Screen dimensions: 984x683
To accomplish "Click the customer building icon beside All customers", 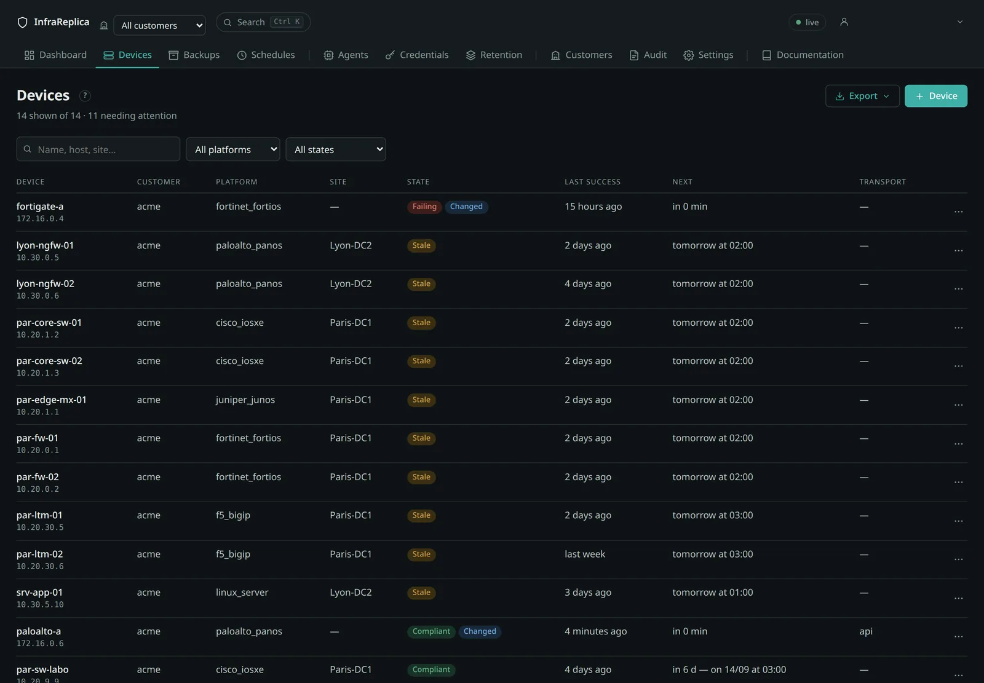I will (x=104, y=25).
